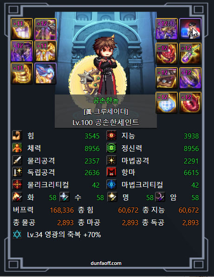
Task: Click the police officer avatar icon
Action: pos(190,29)
